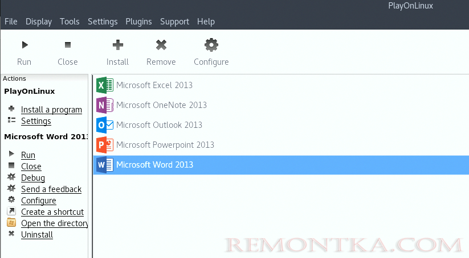Open the Support menu
The height and width of the screenshot is (258, 469).
coord(175,22)
